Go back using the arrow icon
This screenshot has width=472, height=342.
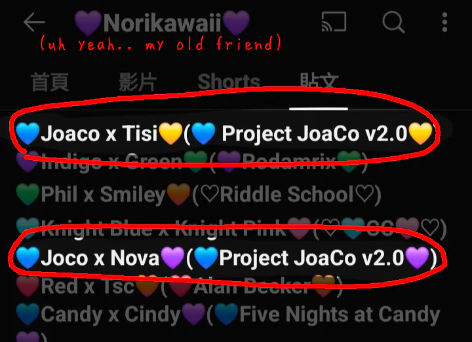click(34, 22)
